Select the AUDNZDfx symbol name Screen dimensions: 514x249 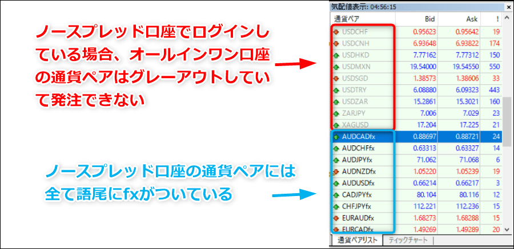(x=359, y=172)
